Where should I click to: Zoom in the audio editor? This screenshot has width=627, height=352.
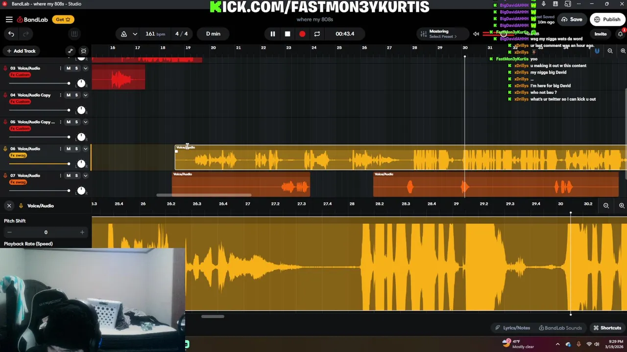622,206
